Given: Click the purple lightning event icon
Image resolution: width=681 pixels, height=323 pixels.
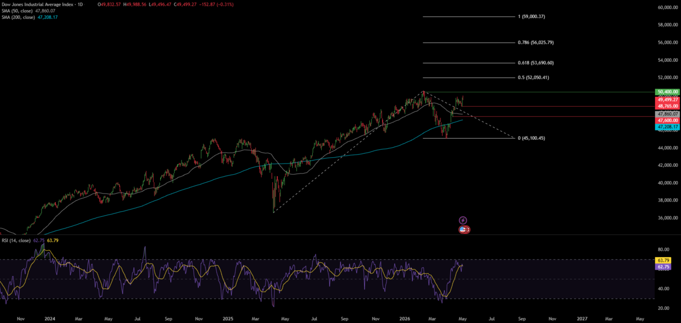Looking at the screenshot, I should pos(463,220).
